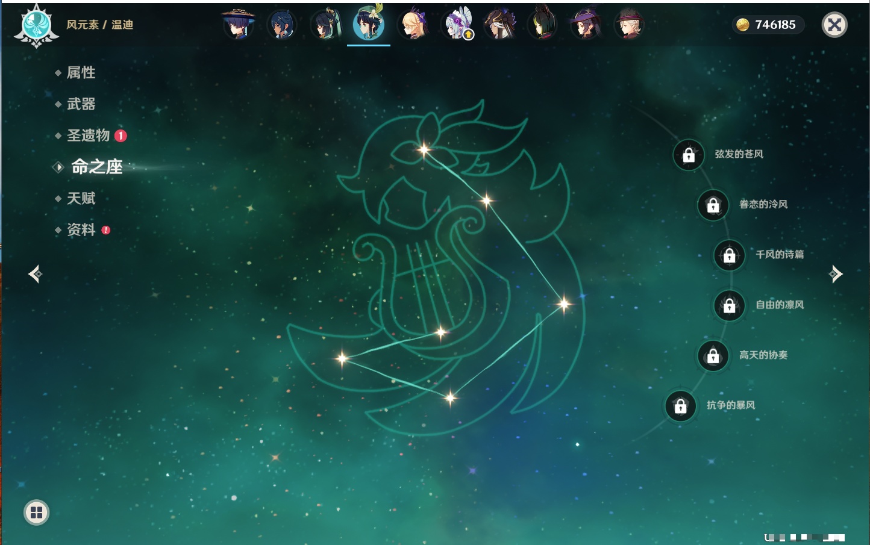Viewport: 870px width, 545px height.
Task: Click the Anemo element emblem icon
Action: (x=36, y=25)
